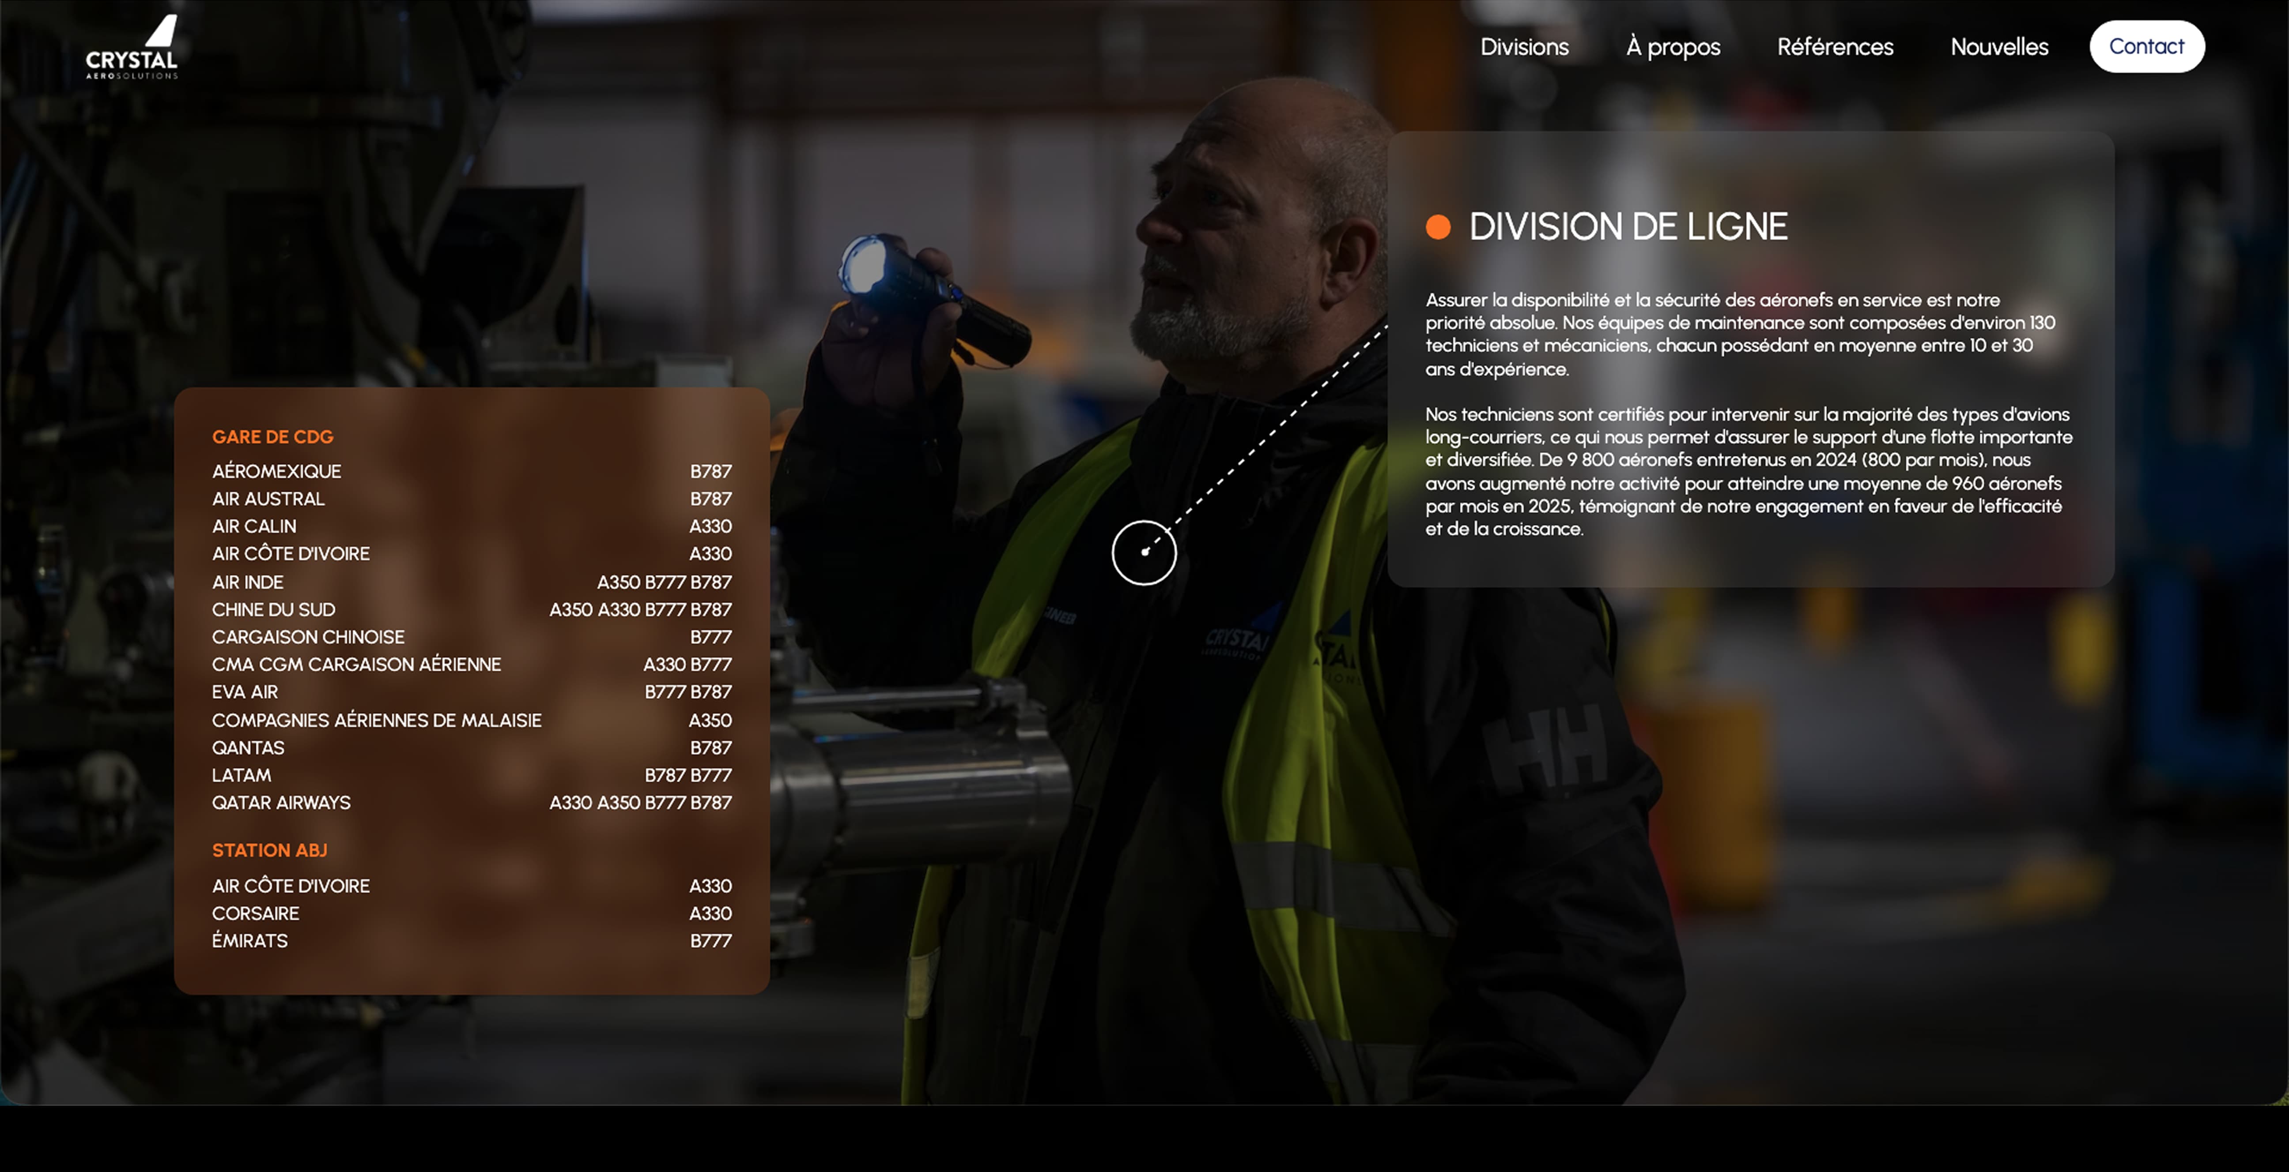2289x1172 pixels.
Task: Select AIR CÔTE D'IVOIRE under Station ABJ
Action: click(x=472, y=886)
